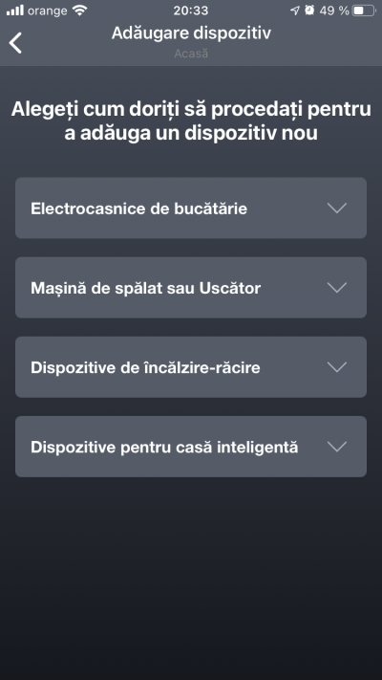Tap the back arrow in header
The width and height of the screenshot is (382, 680).
15,42
